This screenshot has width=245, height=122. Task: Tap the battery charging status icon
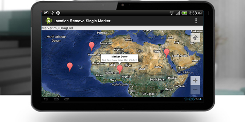(184, 13)
